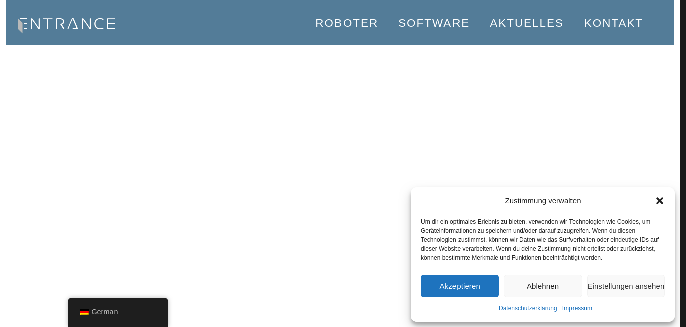This screenshot has height=327, width=686.
Task: Accept cookies with Akzeptieren button
Action: pos(460,286)
